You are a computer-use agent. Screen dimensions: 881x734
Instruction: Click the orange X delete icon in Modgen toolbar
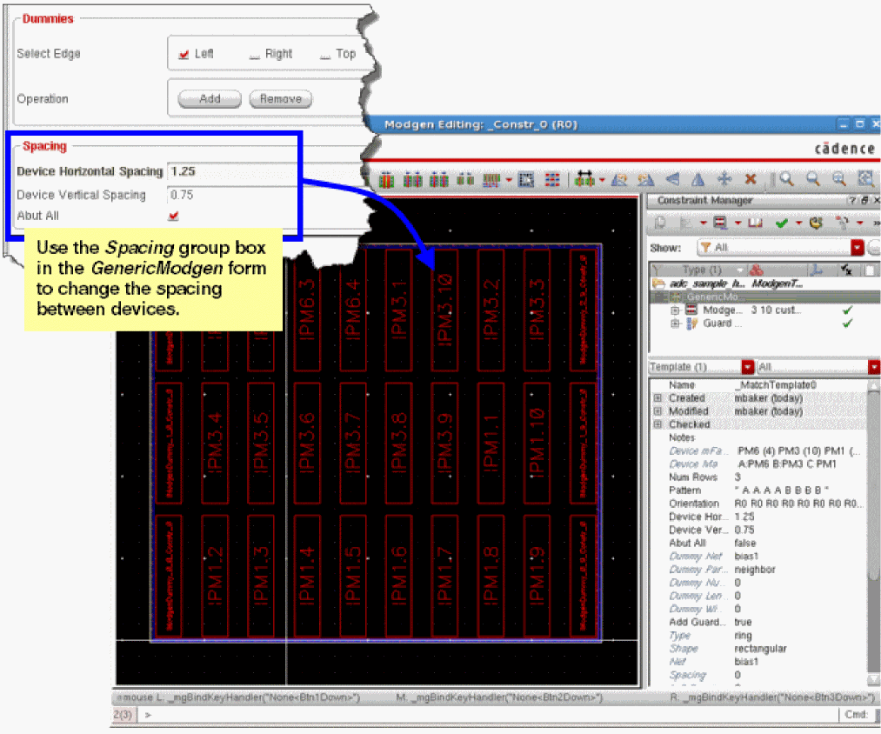coord(750,179)
